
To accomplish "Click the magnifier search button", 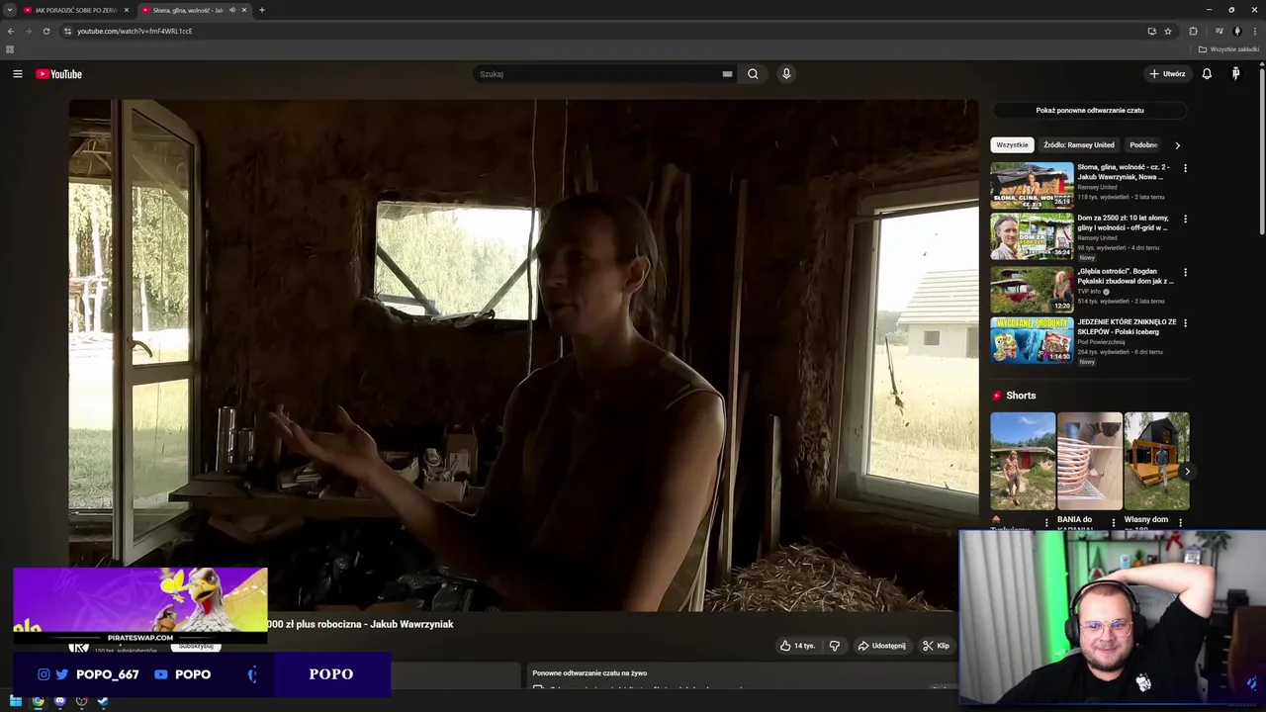I will (x=753, y=74).
